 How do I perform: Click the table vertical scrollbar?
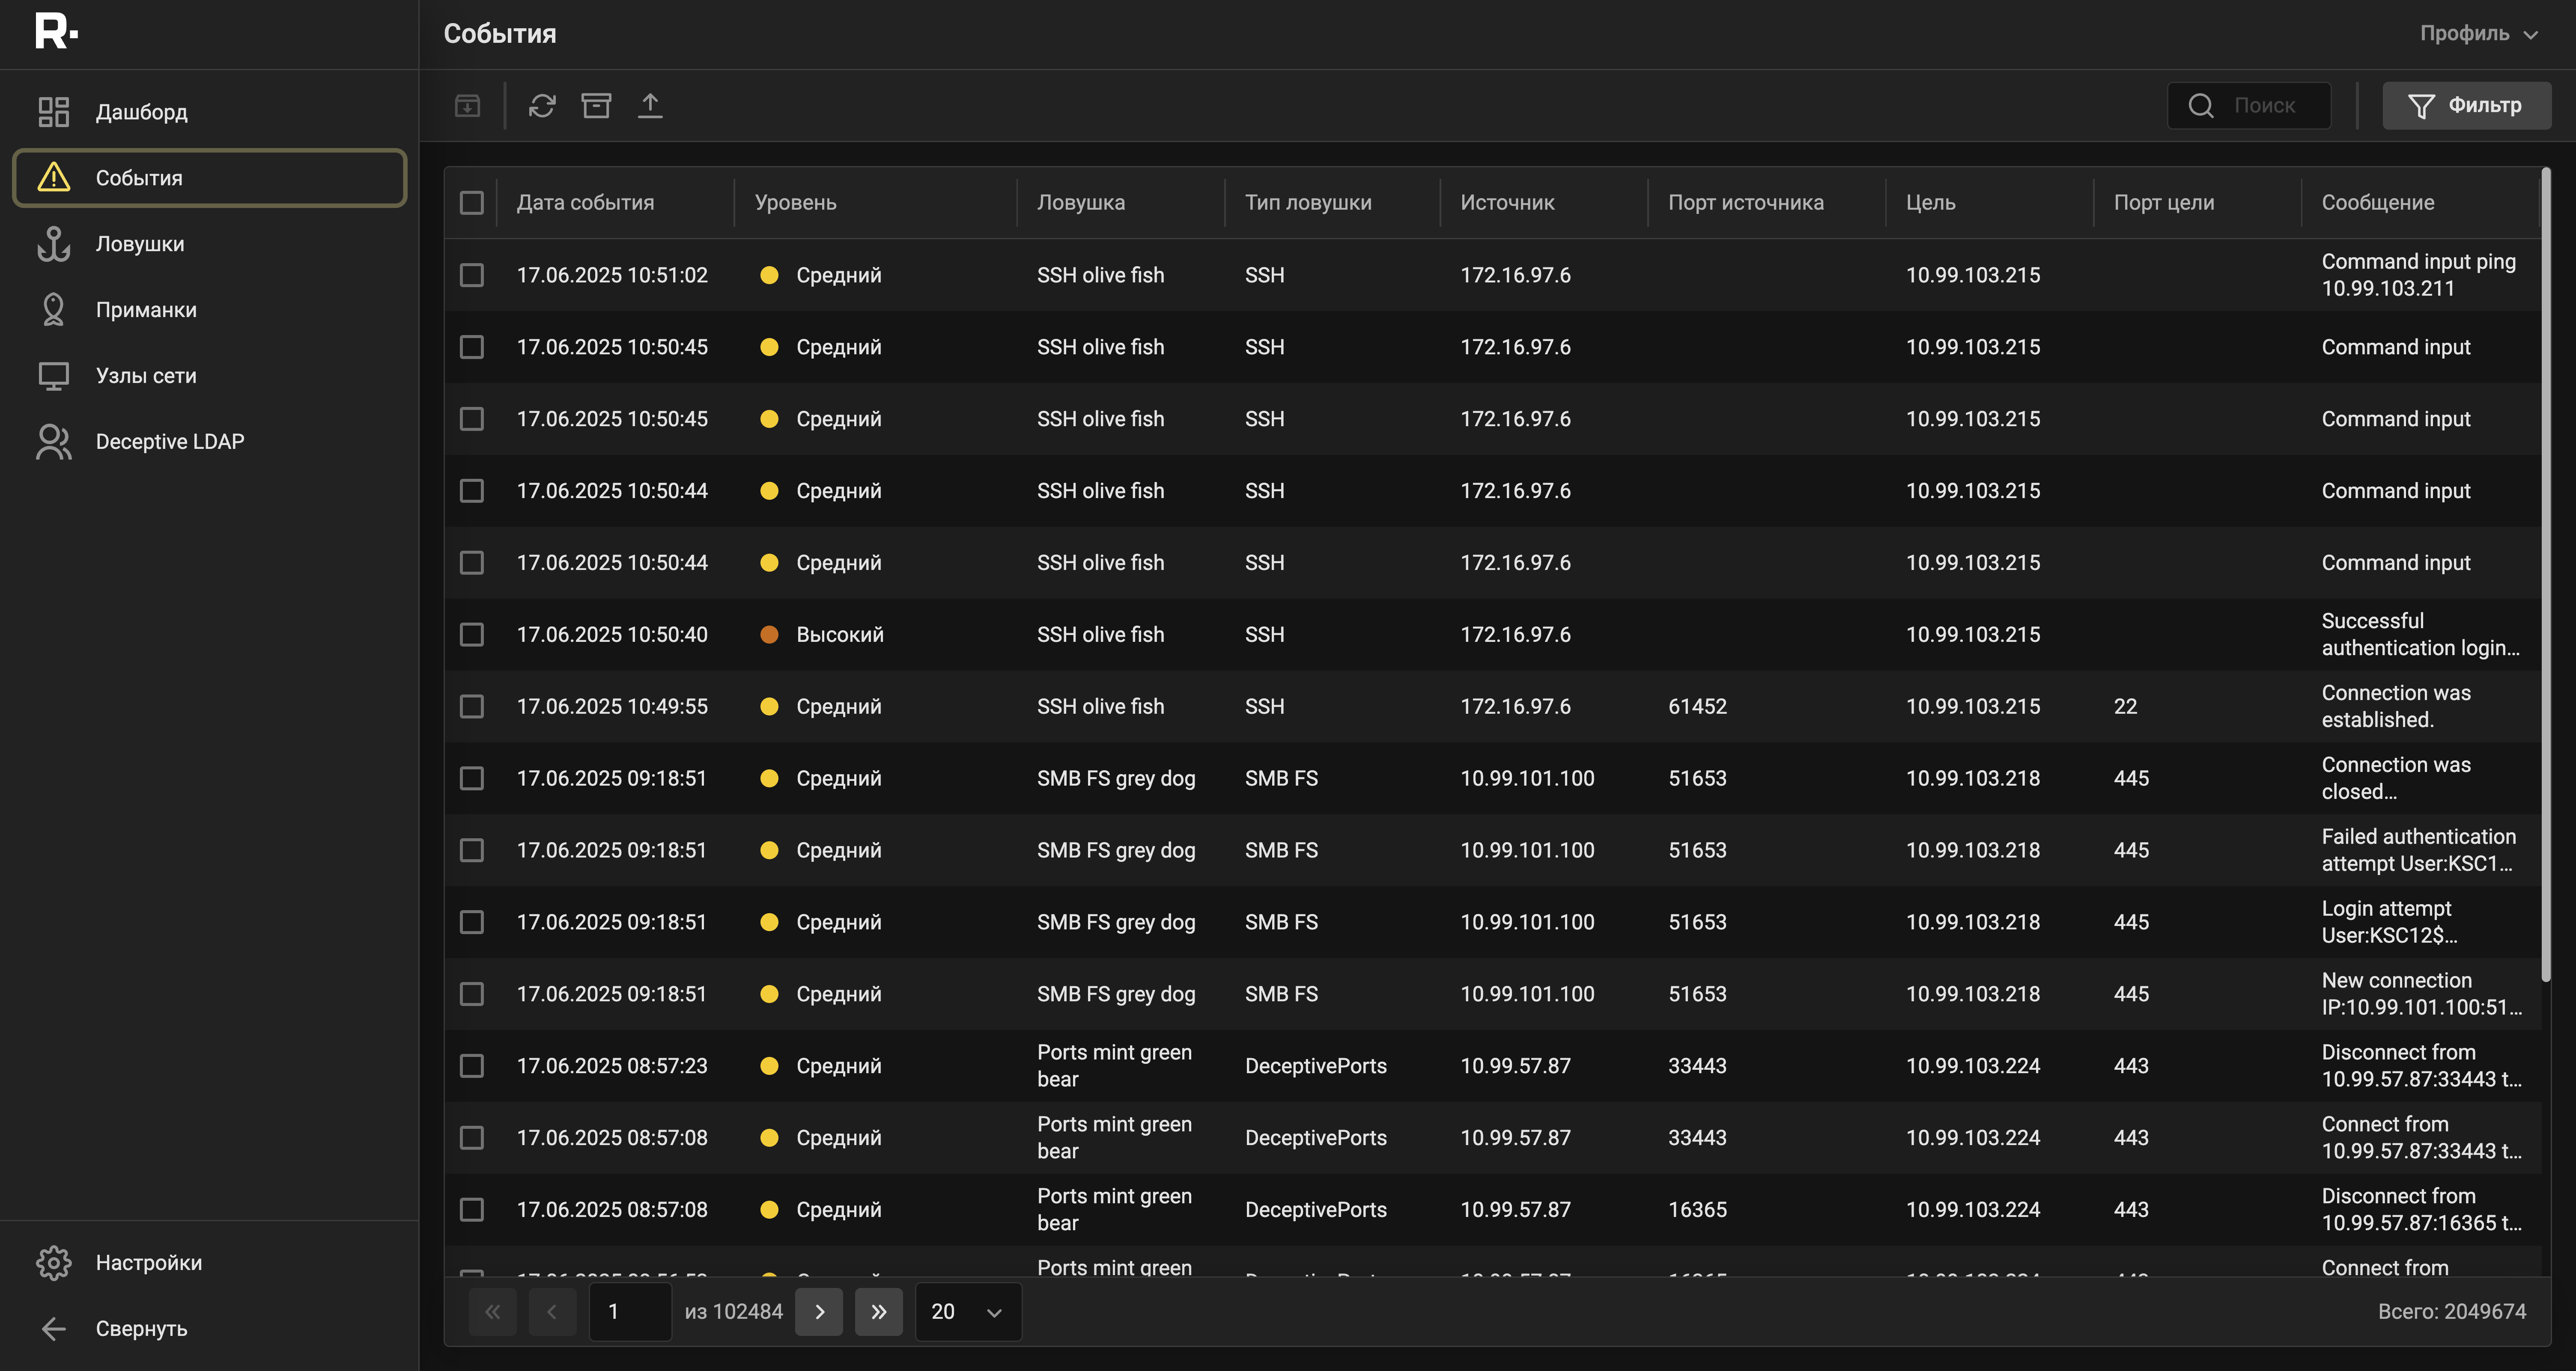point(2545,575)
